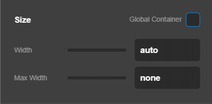
Task: Click the far right end of Width slider
Action: [125, 50]
